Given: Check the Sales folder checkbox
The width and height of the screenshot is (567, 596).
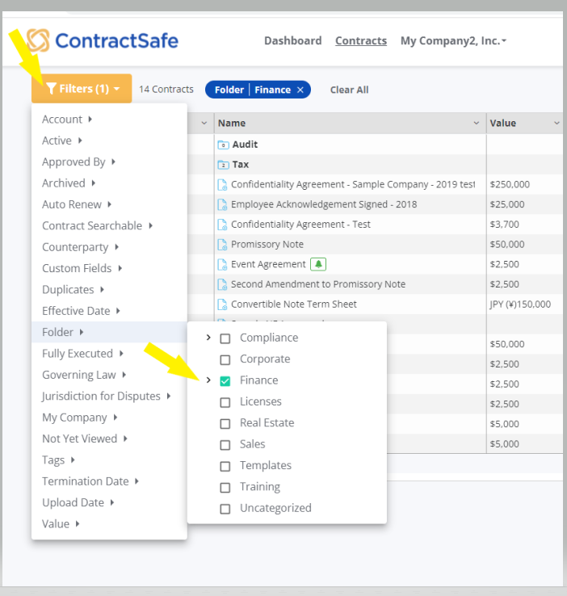Looking at the screenshot, I should (225, 445).
